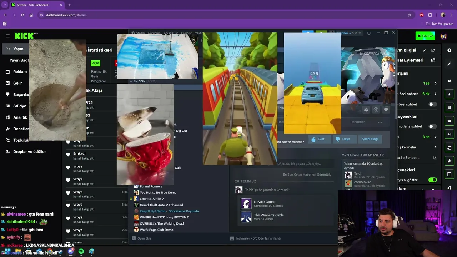Select Too Hot to Be True Demo
Screen dimensions: 457x257
click(x=158, y=193)
